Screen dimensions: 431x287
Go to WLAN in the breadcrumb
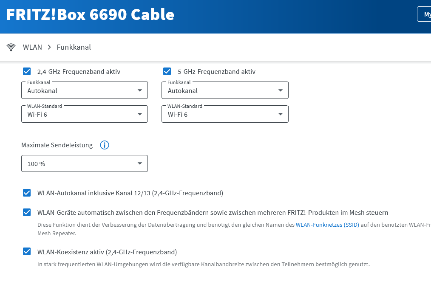tap(32, 47)
